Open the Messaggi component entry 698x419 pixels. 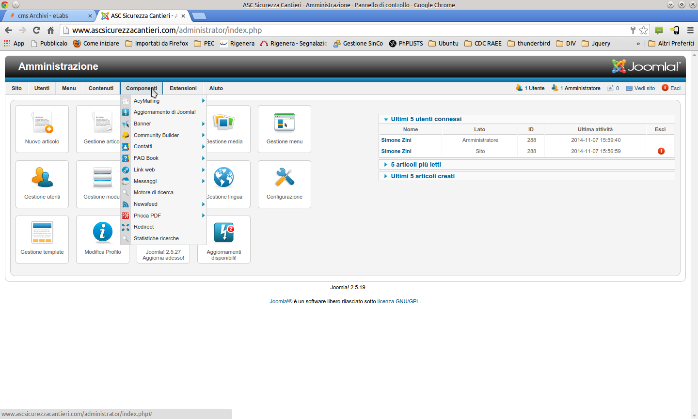[x=164, y=181]
